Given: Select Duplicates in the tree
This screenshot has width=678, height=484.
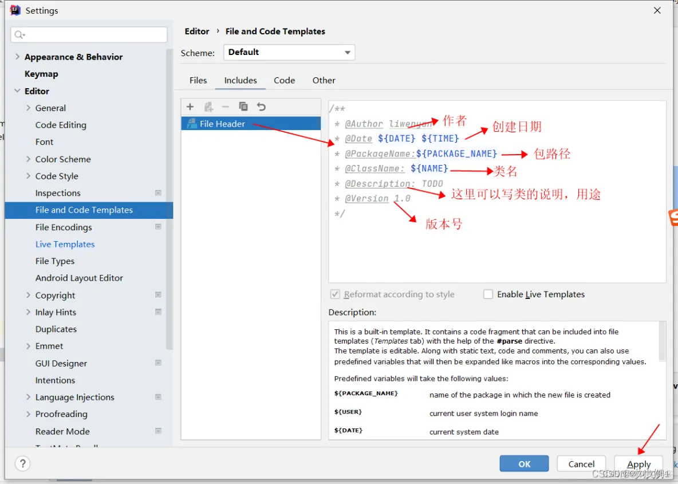Looking at the screenshot, I should click(x=56, y=329).
